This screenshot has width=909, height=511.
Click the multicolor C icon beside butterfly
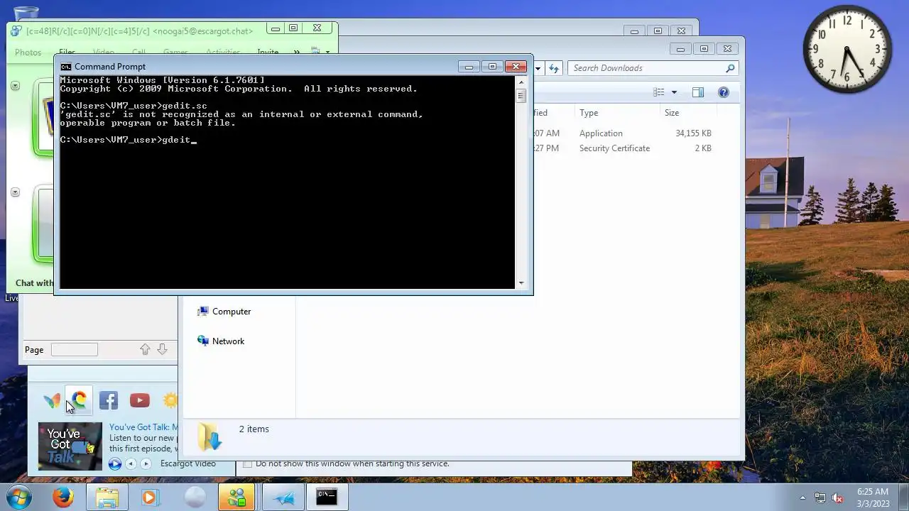click(x=80, y=400)
